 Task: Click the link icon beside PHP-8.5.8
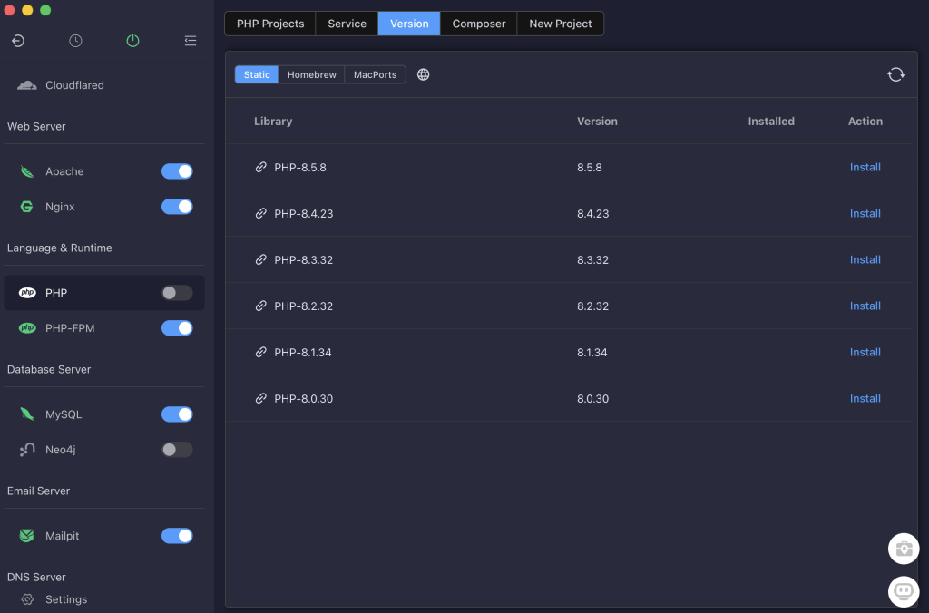click(260, 167)
